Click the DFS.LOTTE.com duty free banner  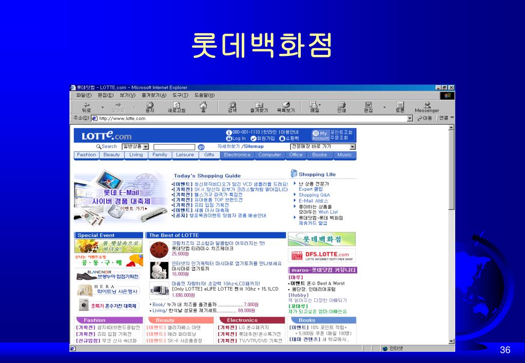pos(321,255)
